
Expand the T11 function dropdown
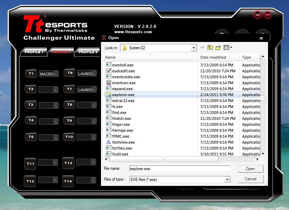point(55,162)
